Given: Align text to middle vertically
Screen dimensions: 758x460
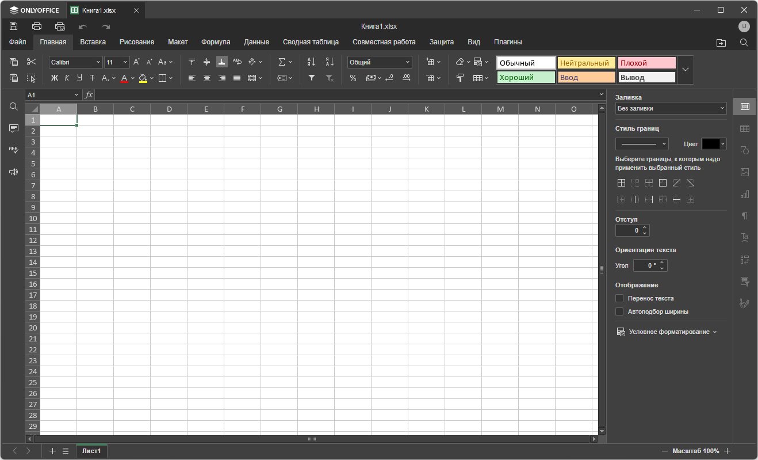Looking at the screenshot, I should (207, 62).
